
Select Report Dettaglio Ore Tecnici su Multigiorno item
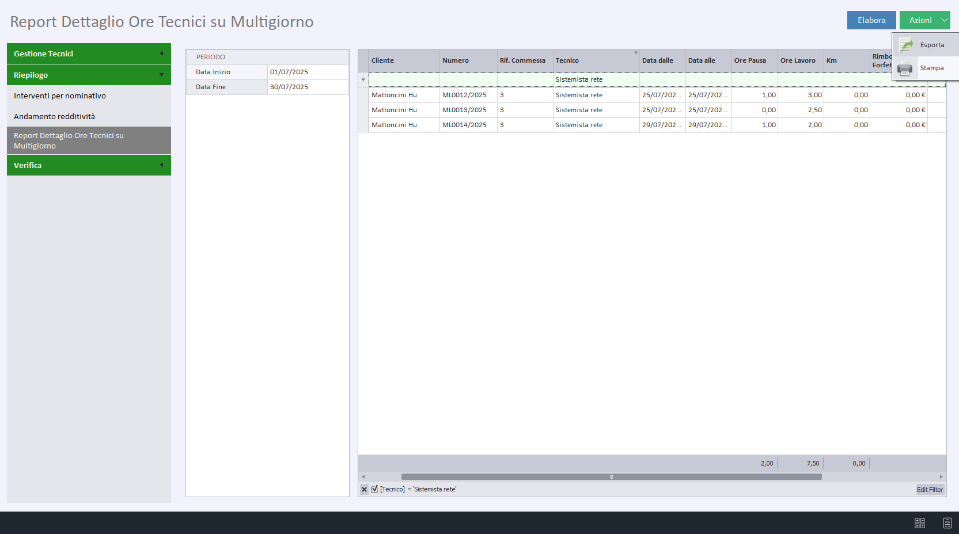(89, 140)
